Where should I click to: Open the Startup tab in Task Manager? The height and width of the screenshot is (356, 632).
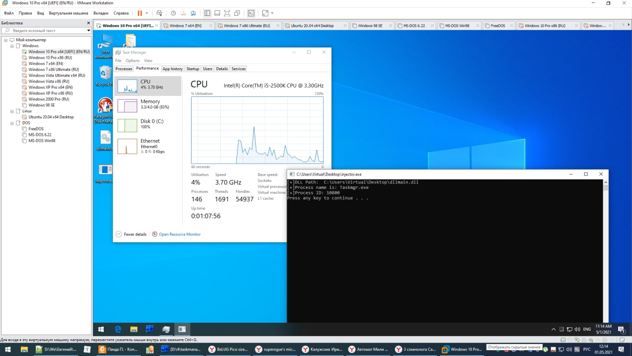pos(193,69)
